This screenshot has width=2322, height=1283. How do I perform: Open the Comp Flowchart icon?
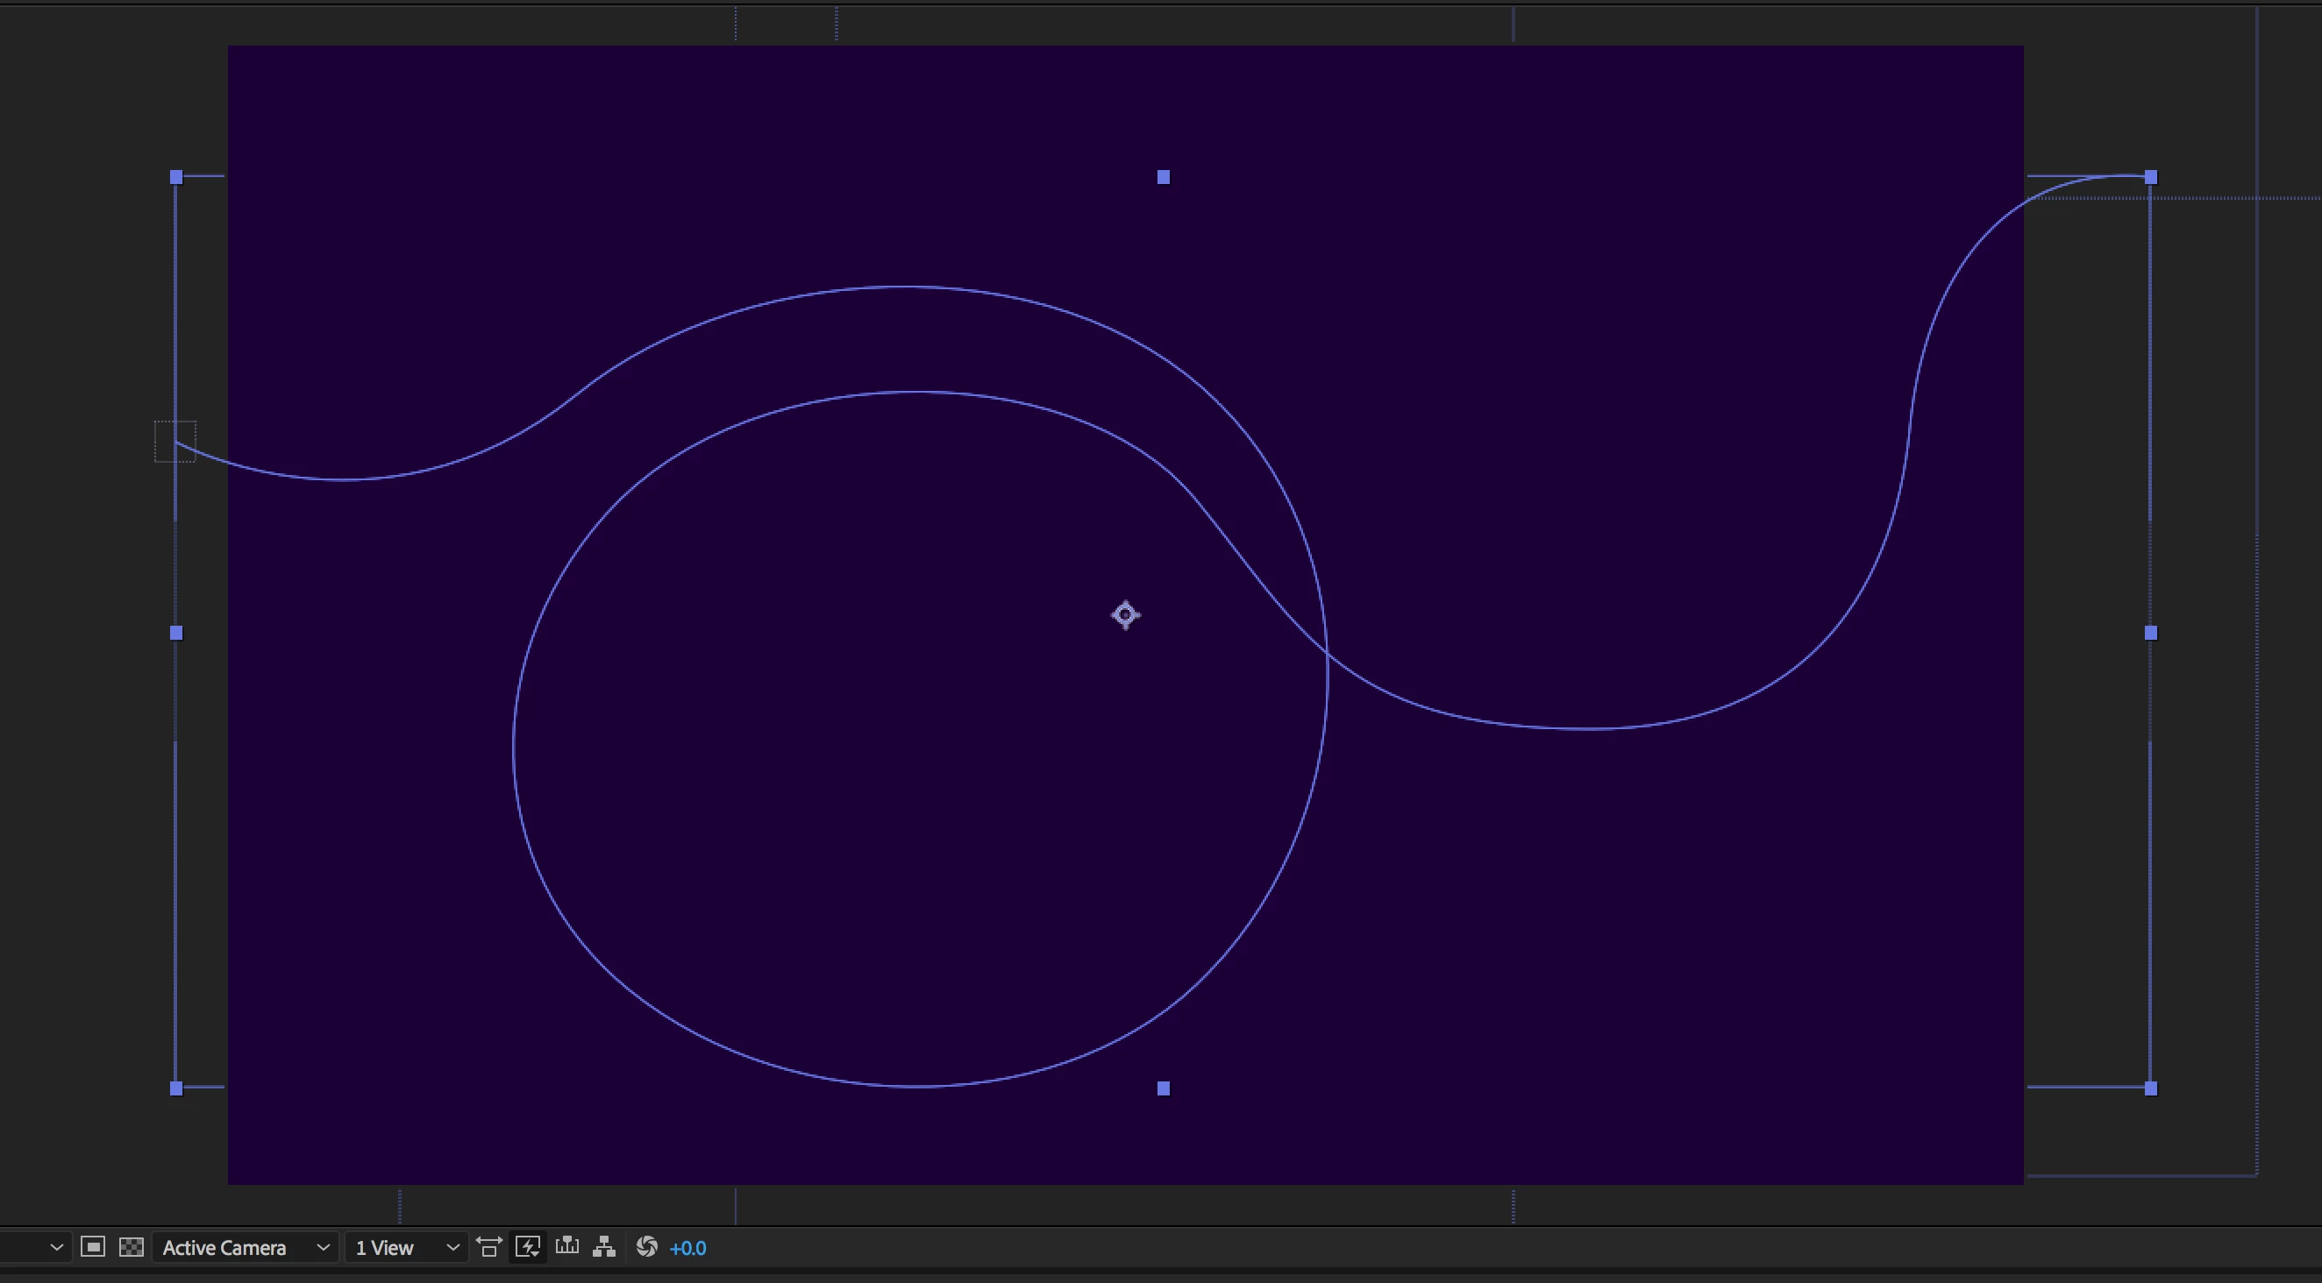pos(605,1247)
